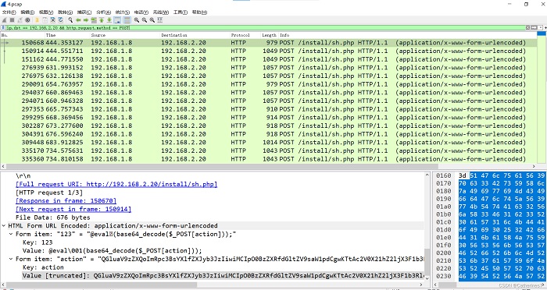Open Response in frame: 150670 link

click(66, 201)
